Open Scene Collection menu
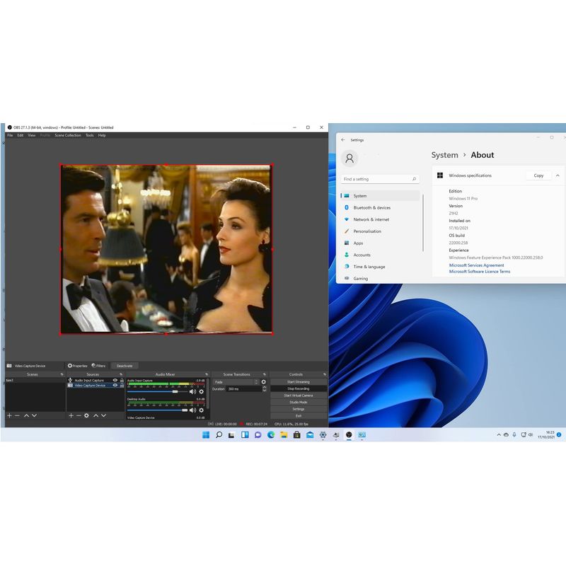The image size is (566, 566). (x=68, y=135)
